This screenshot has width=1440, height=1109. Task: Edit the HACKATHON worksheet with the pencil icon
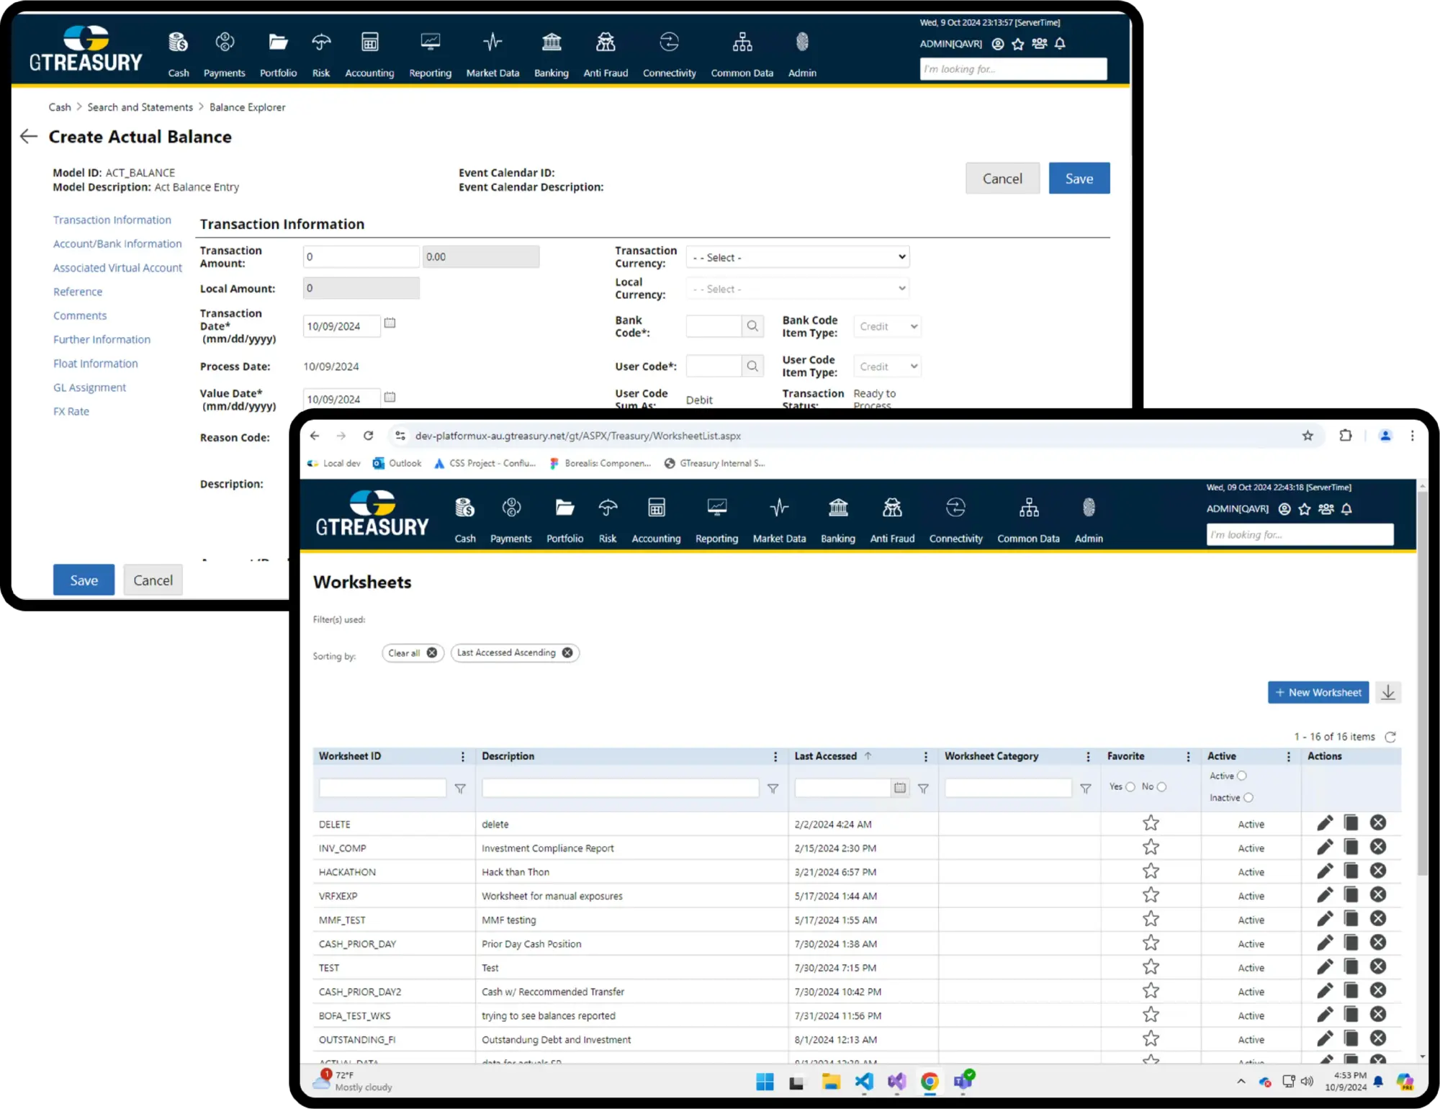(x=1325, y=870)
